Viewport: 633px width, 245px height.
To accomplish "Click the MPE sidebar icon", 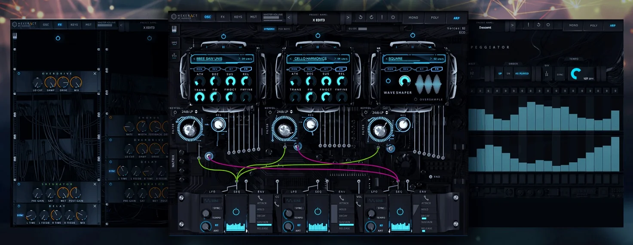I will (x=174, y=42).
